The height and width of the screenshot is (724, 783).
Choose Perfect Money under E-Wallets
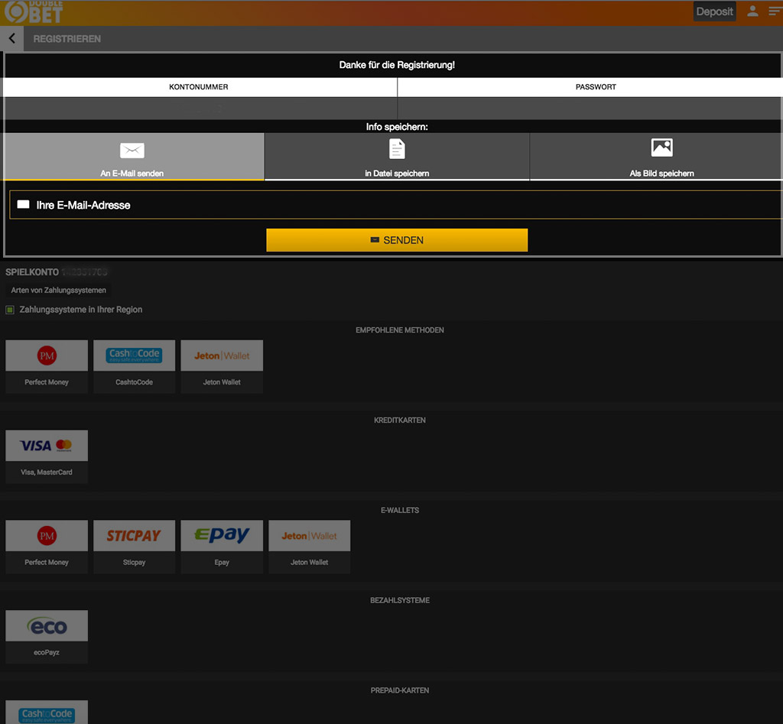pyautogui.click(x=47, y=547)
